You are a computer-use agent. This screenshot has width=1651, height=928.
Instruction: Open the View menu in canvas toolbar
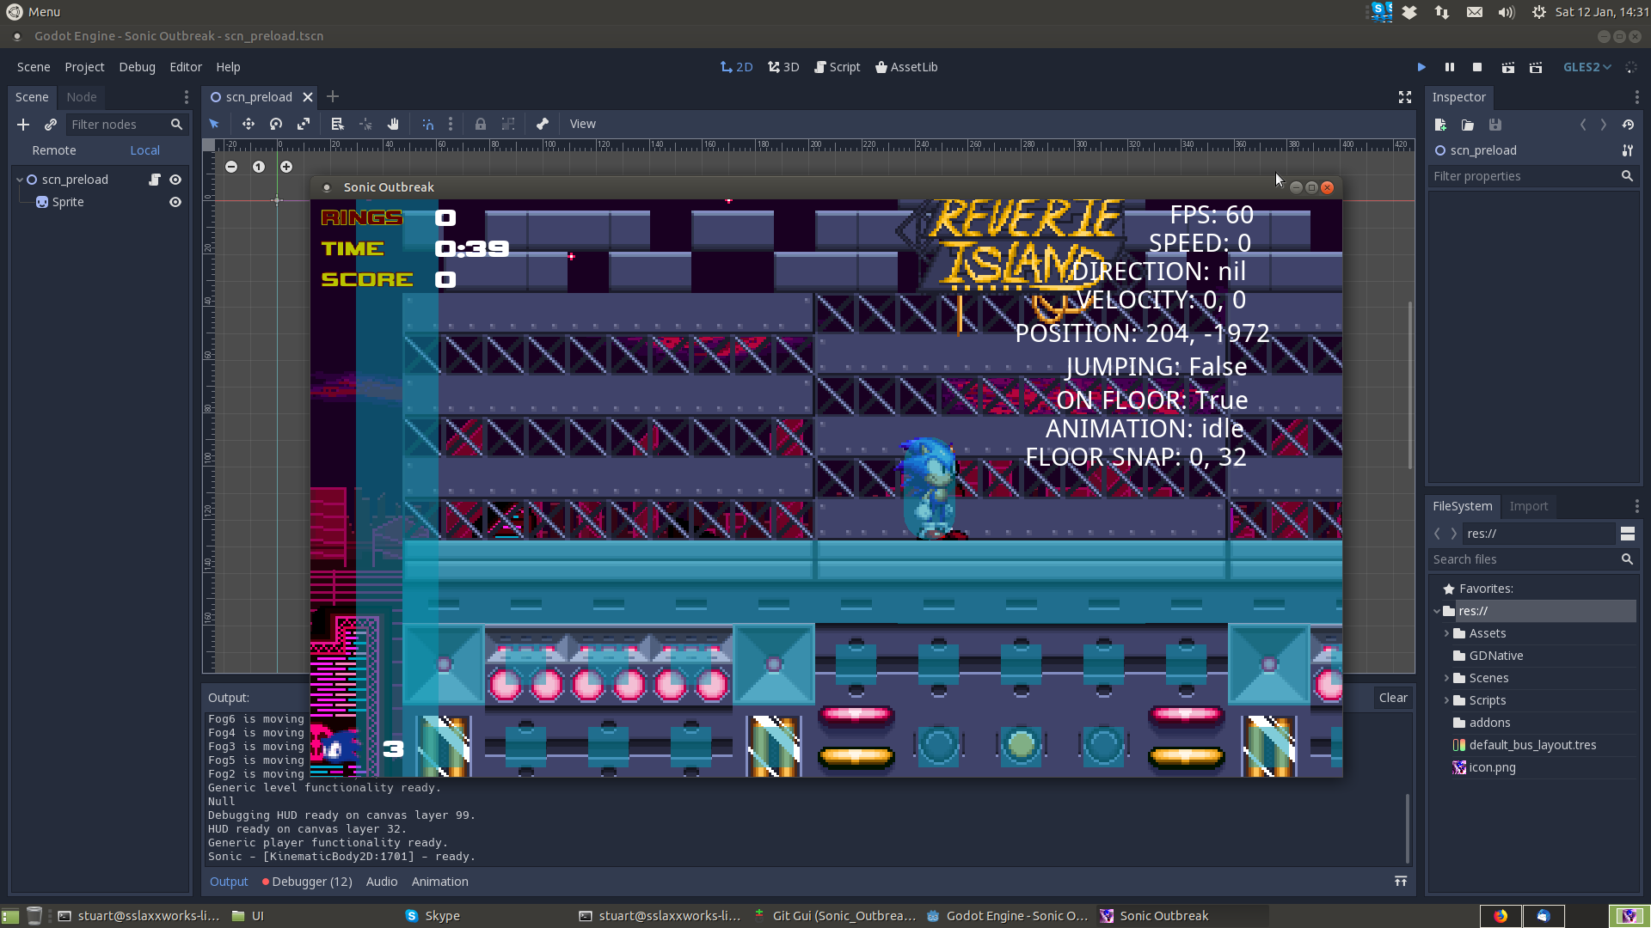(x=582, y=124)
